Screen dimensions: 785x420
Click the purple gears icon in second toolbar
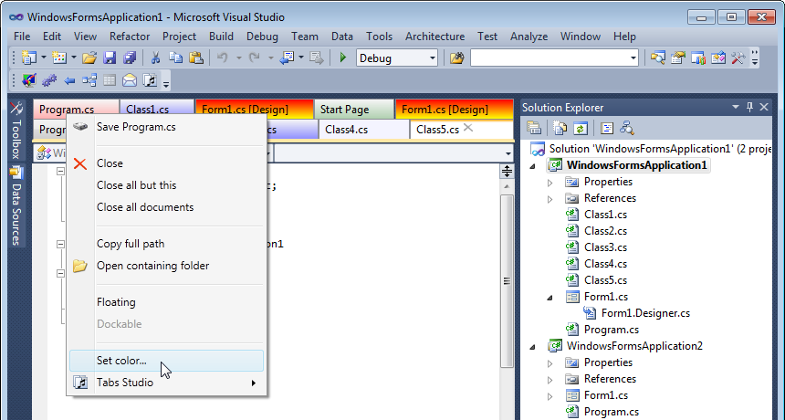click(49, 80)
